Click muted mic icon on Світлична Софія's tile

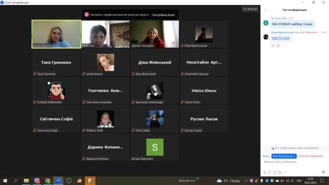pos(35,131)
